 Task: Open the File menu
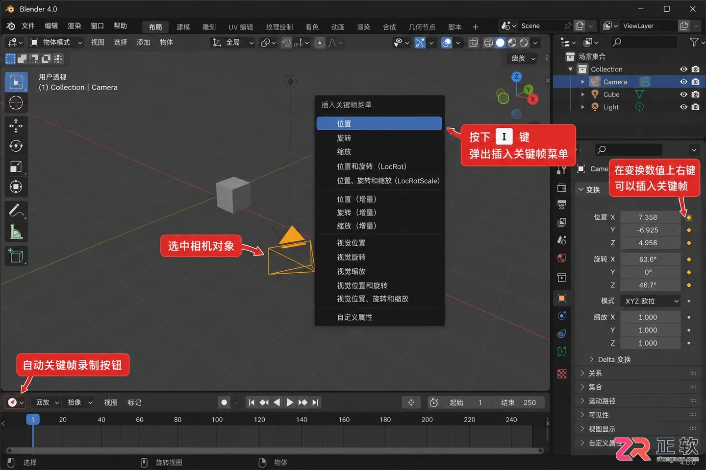(28, 26)
